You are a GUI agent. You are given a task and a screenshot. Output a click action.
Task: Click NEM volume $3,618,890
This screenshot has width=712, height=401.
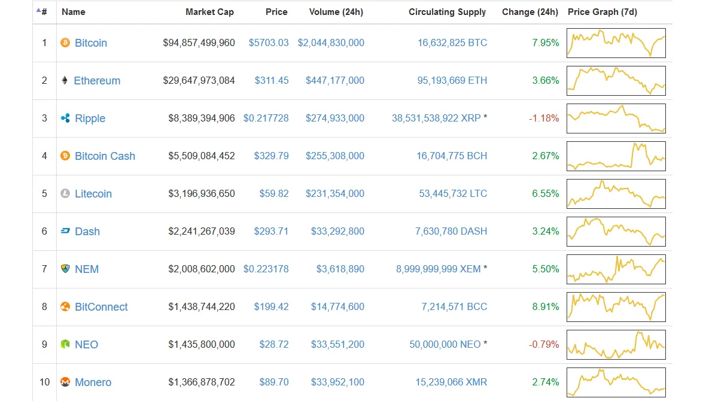point(340,269)
